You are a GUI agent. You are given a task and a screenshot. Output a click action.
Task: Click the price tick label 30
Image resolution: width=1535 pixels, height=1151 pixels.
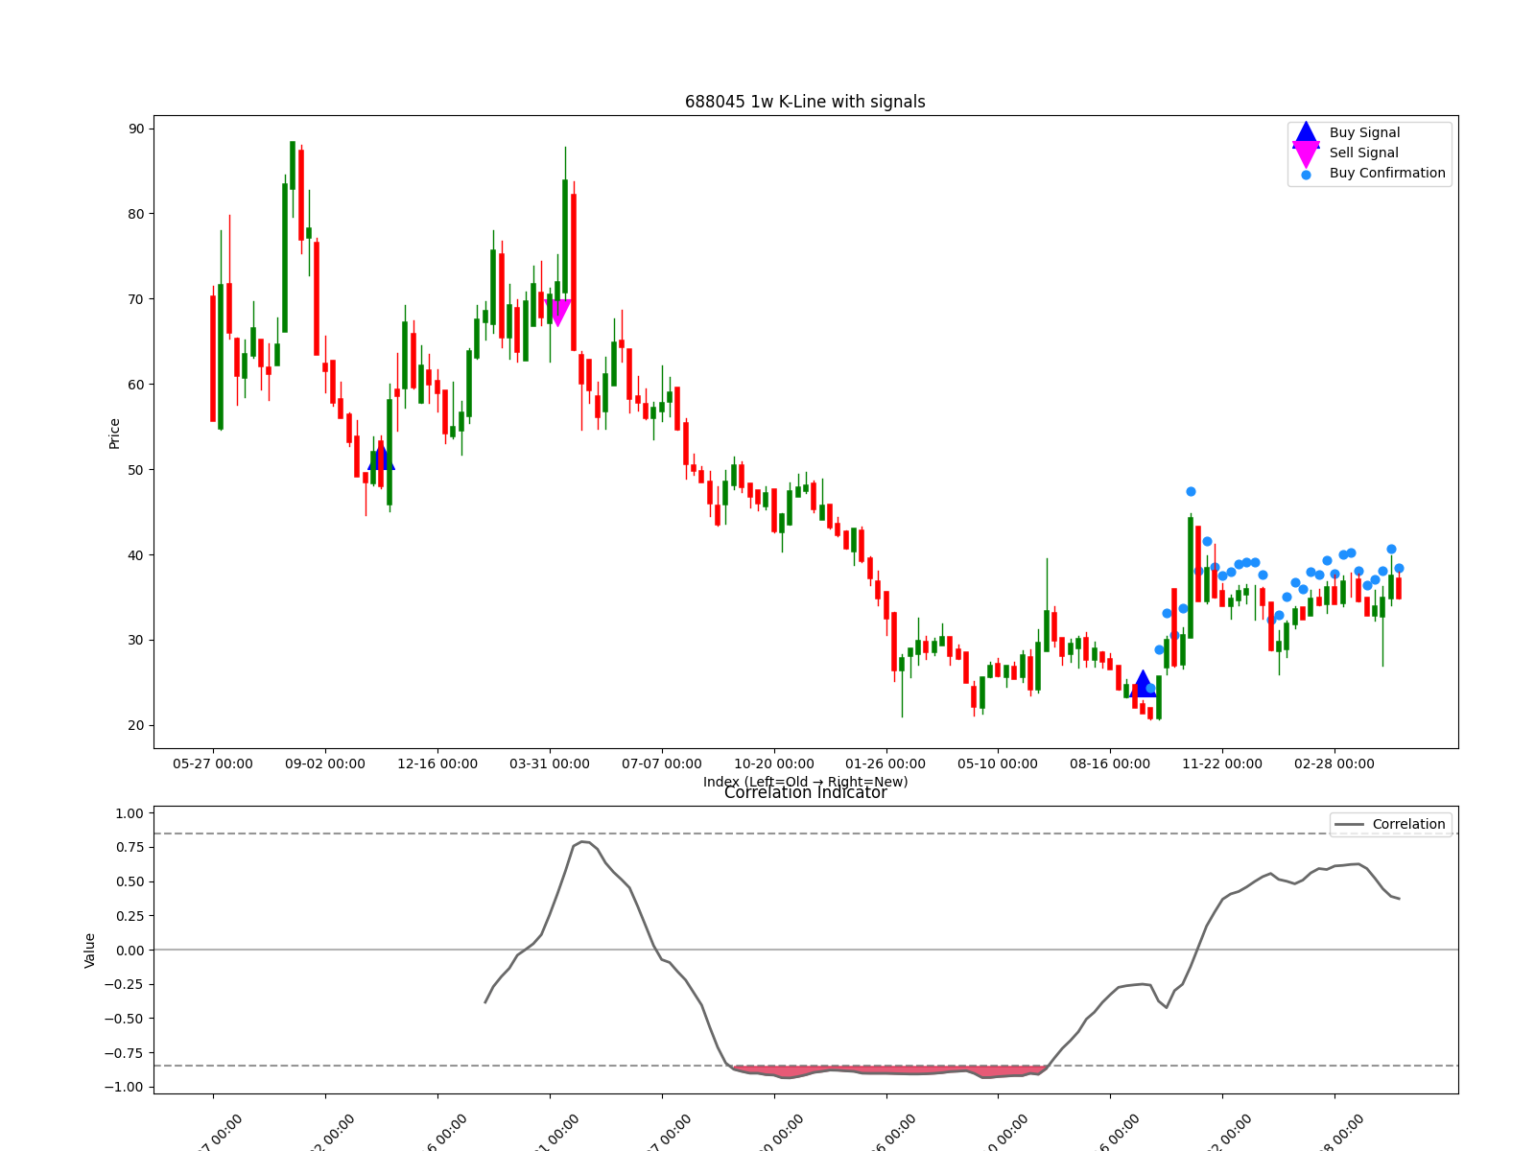pos(136,640)
